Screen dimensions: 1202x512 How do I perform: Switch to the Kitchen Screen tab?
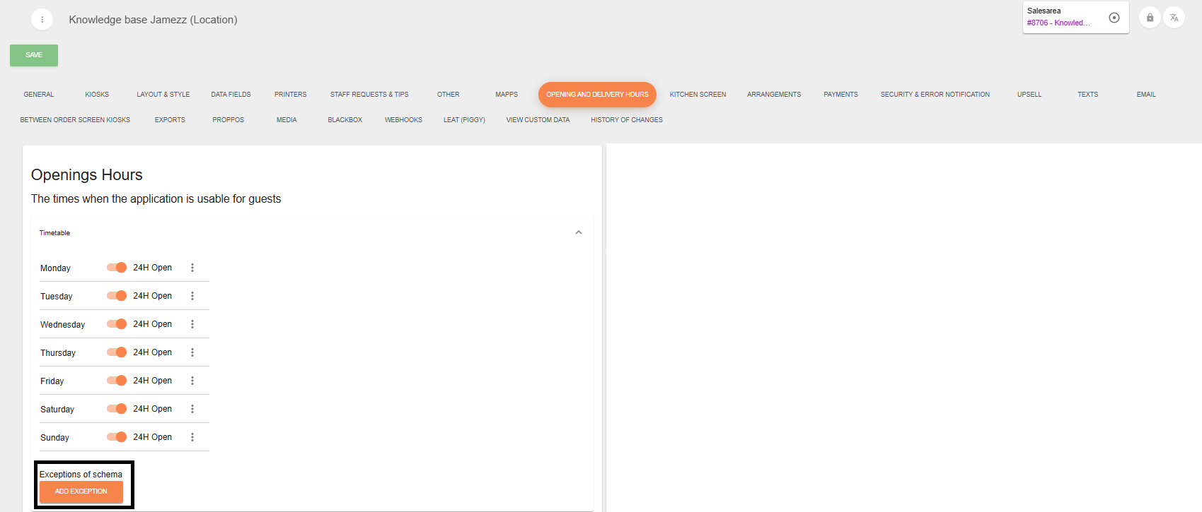pyautogui.click(x=698, y=95)
